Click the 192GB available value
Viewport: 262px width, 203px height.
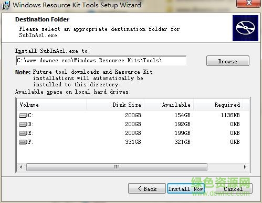click(182, 124)
